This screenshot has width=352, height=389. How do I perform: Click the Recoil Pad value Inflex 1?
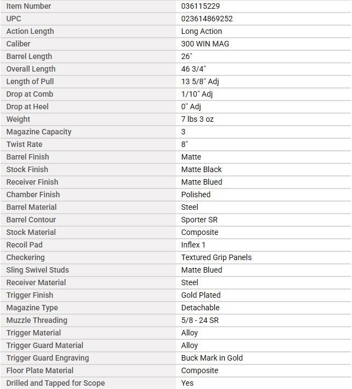coord(193,245)
